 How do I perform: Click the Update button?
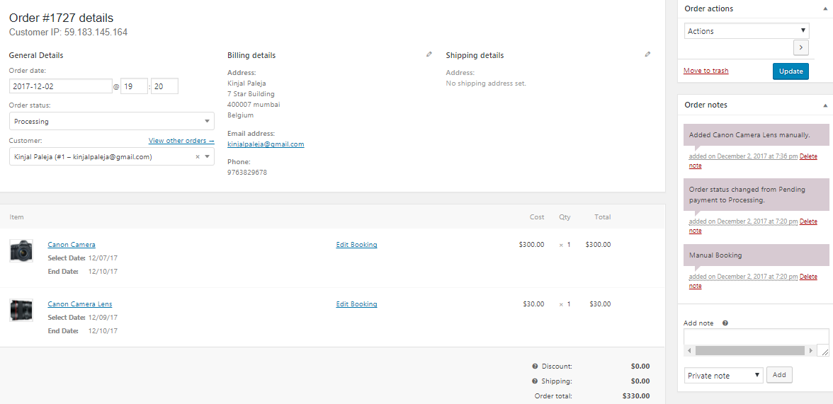tap(790, 71)
